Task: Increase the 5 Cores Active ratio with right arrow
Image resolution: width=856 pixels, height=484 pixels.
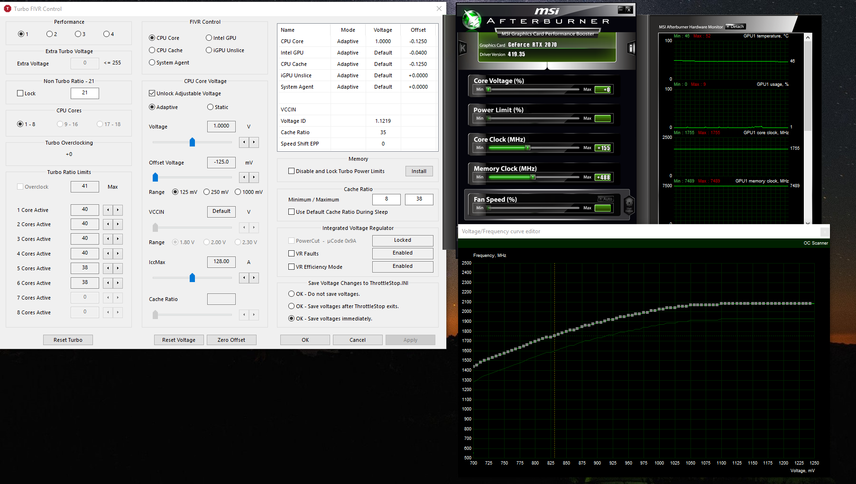Action: pos(118,268)
